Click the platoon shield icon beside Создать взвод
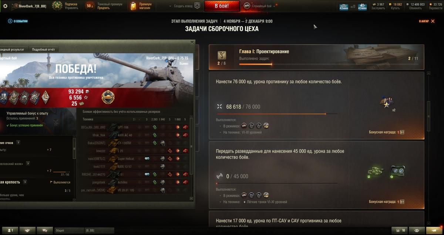Viewport: 444px width, 235px height. pos(197,6)
